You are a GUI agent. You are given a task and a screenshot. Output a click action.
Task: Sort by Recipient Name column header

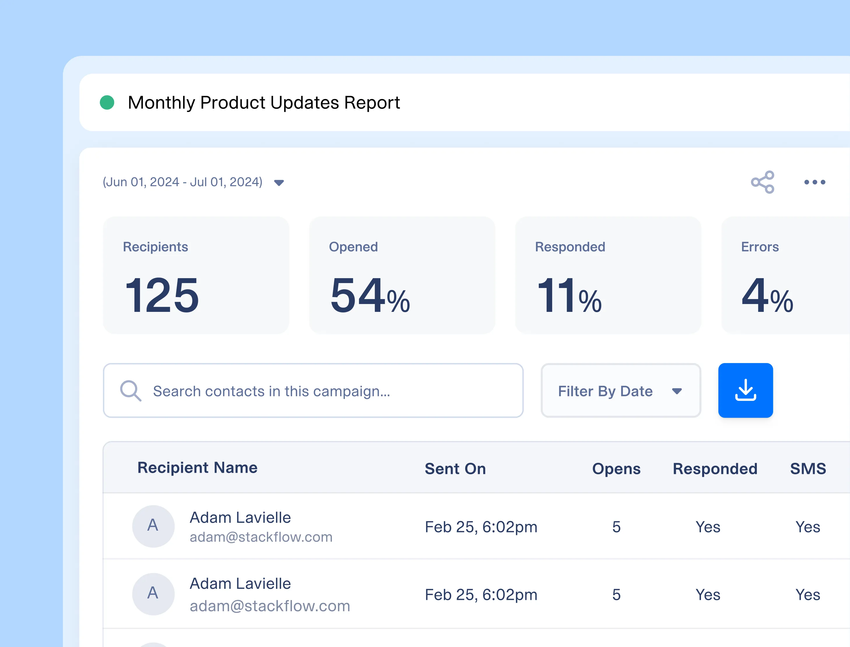[197, 468]
